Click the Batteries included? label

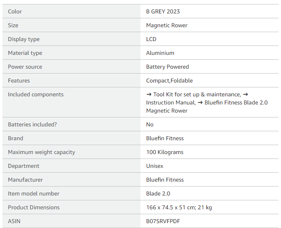coord(32,124)
